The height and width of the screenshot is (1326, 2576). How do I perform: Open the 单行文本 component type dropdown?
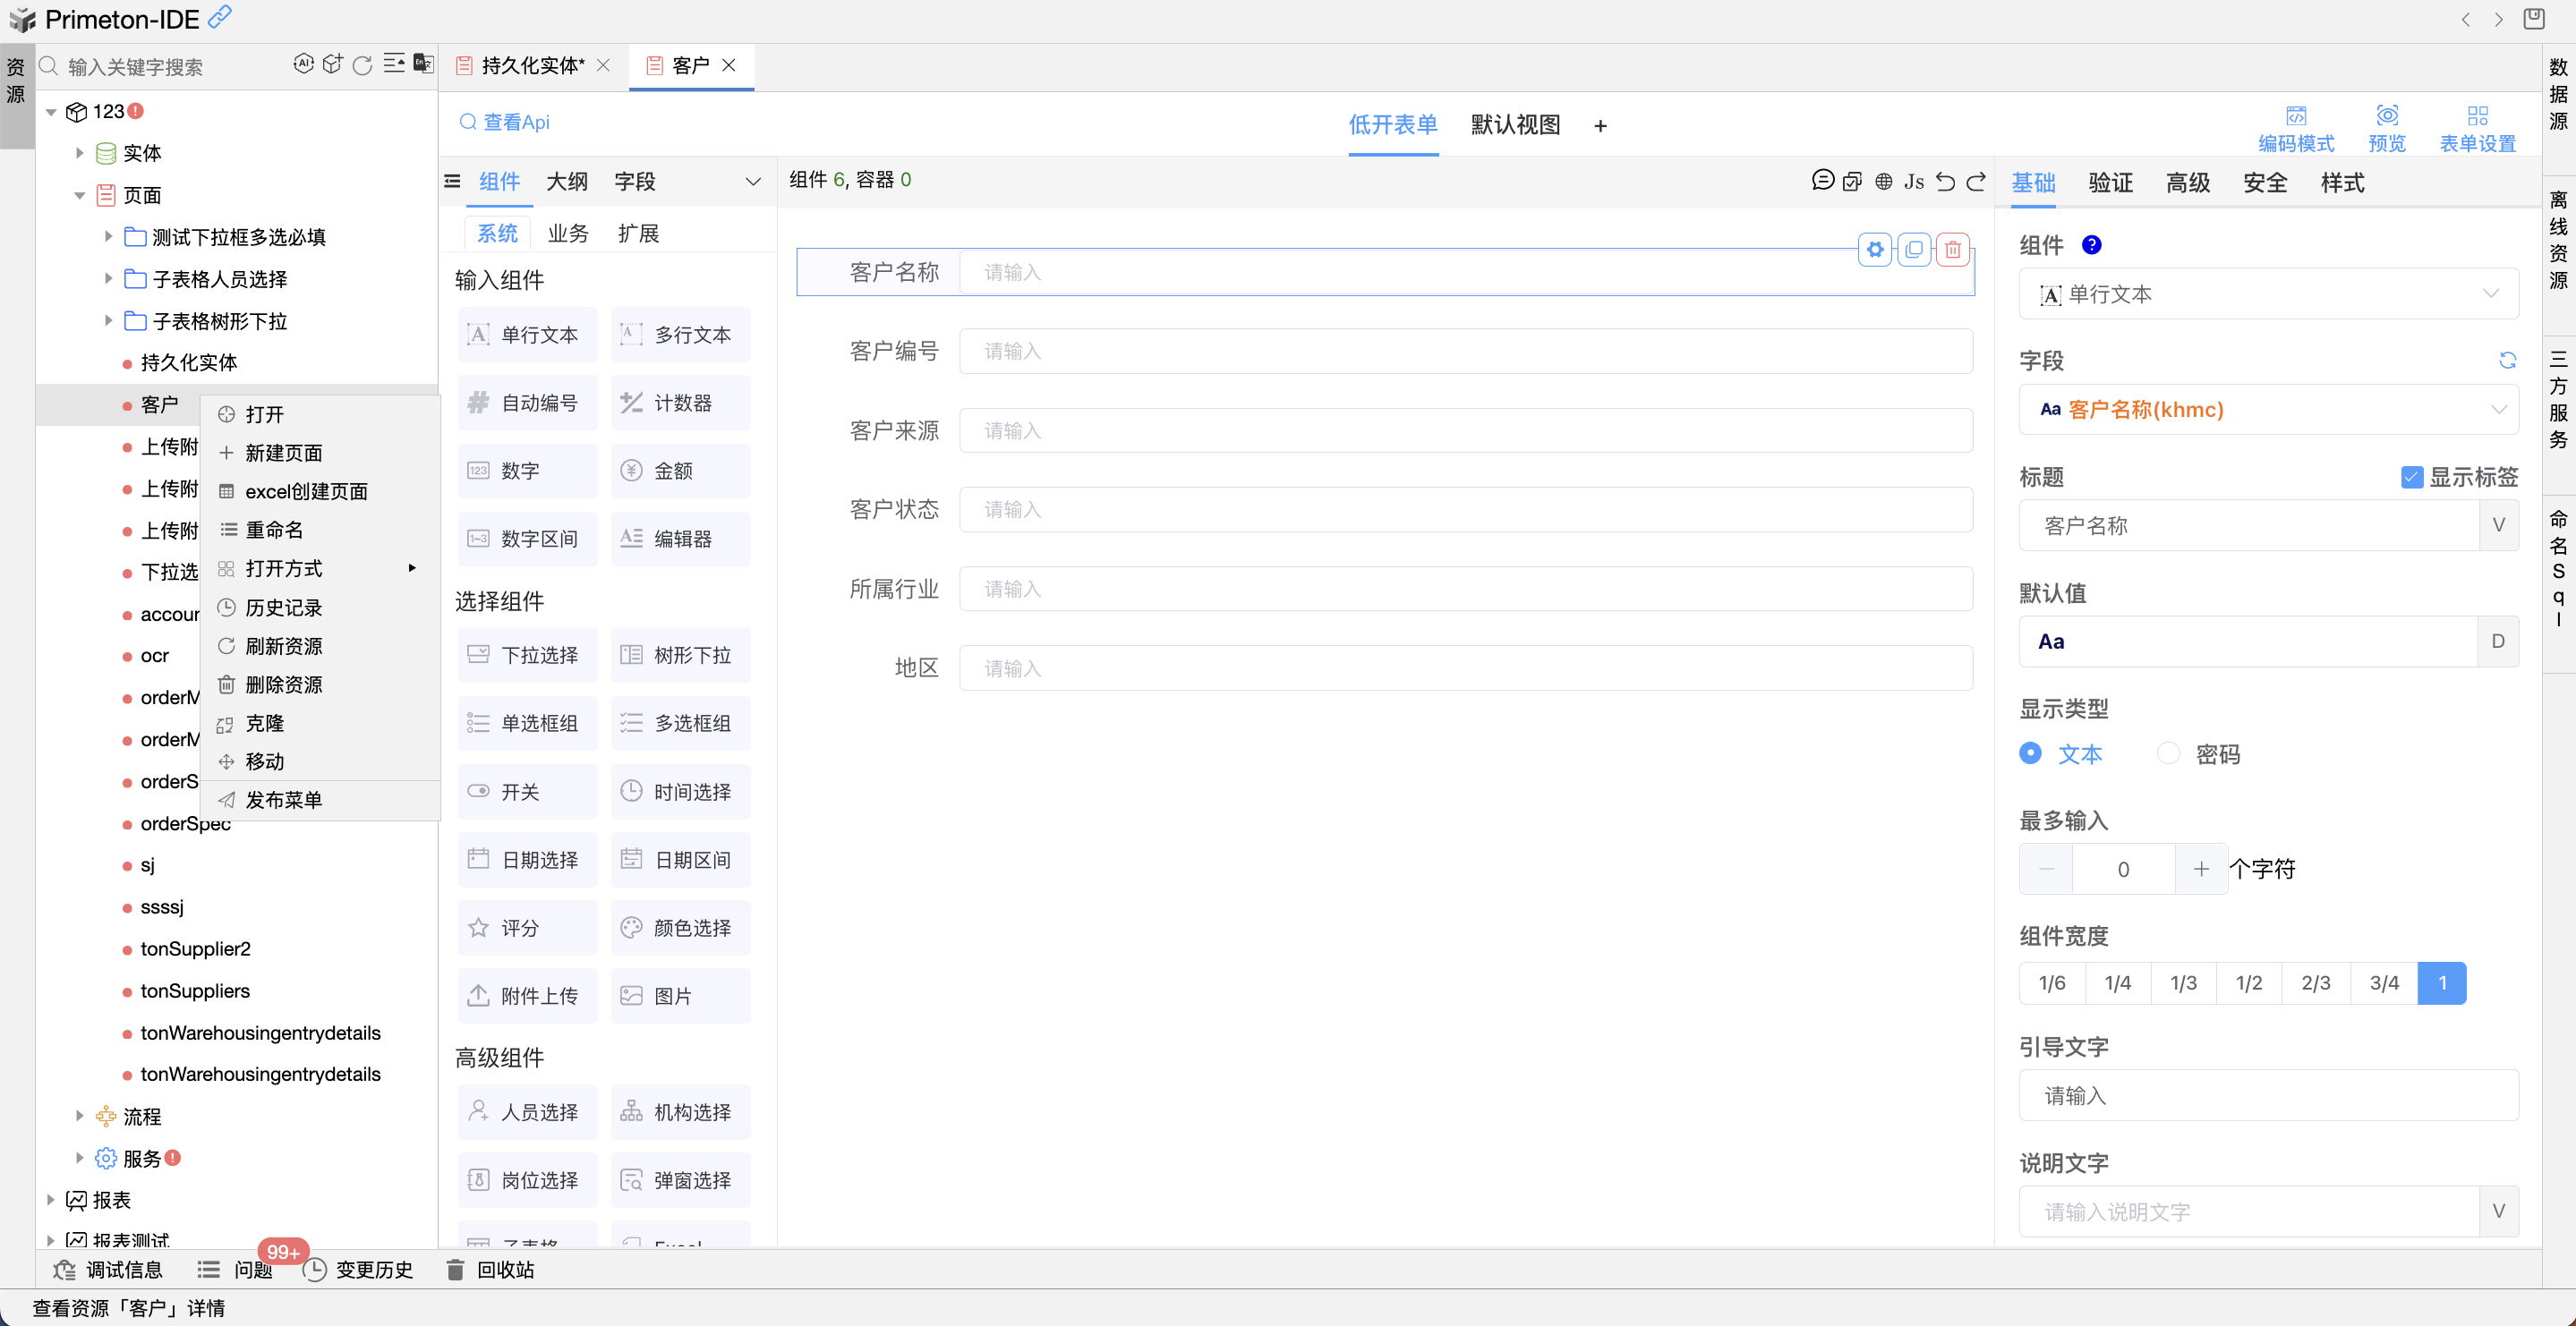[x=2267, y=294]
